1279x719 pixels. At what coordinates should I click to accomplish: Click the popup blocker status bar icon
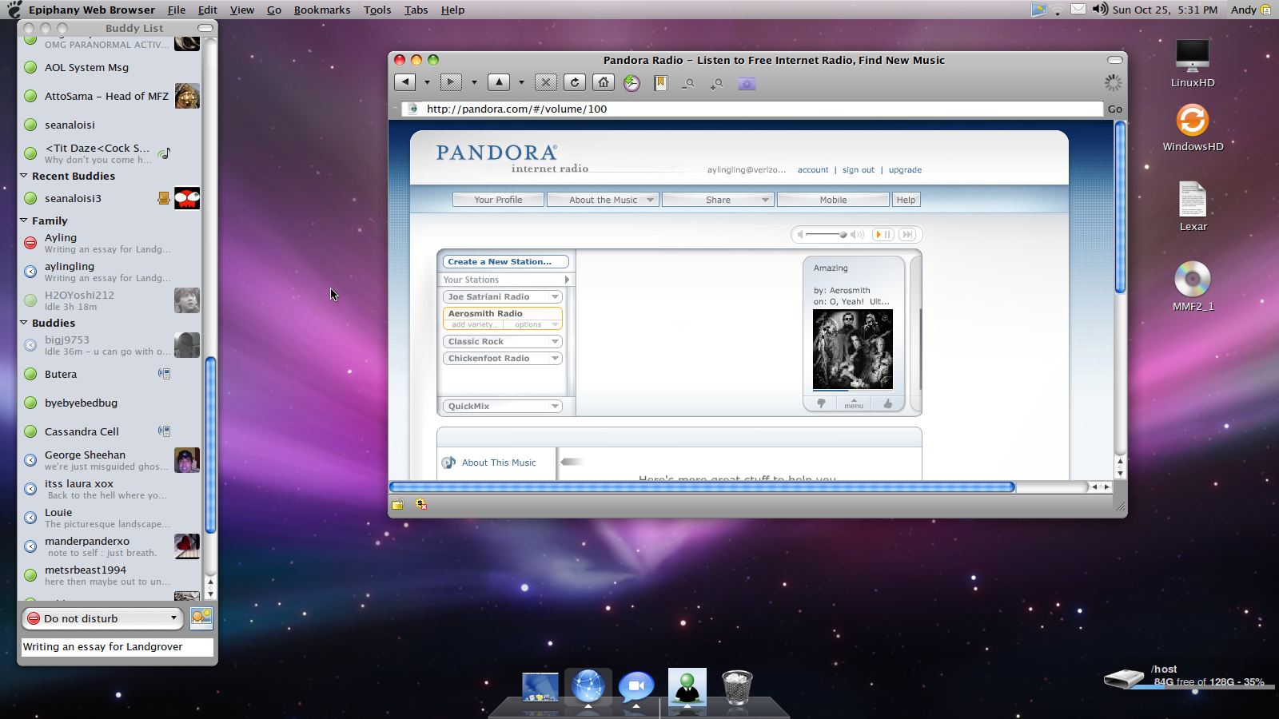point(421,504)
